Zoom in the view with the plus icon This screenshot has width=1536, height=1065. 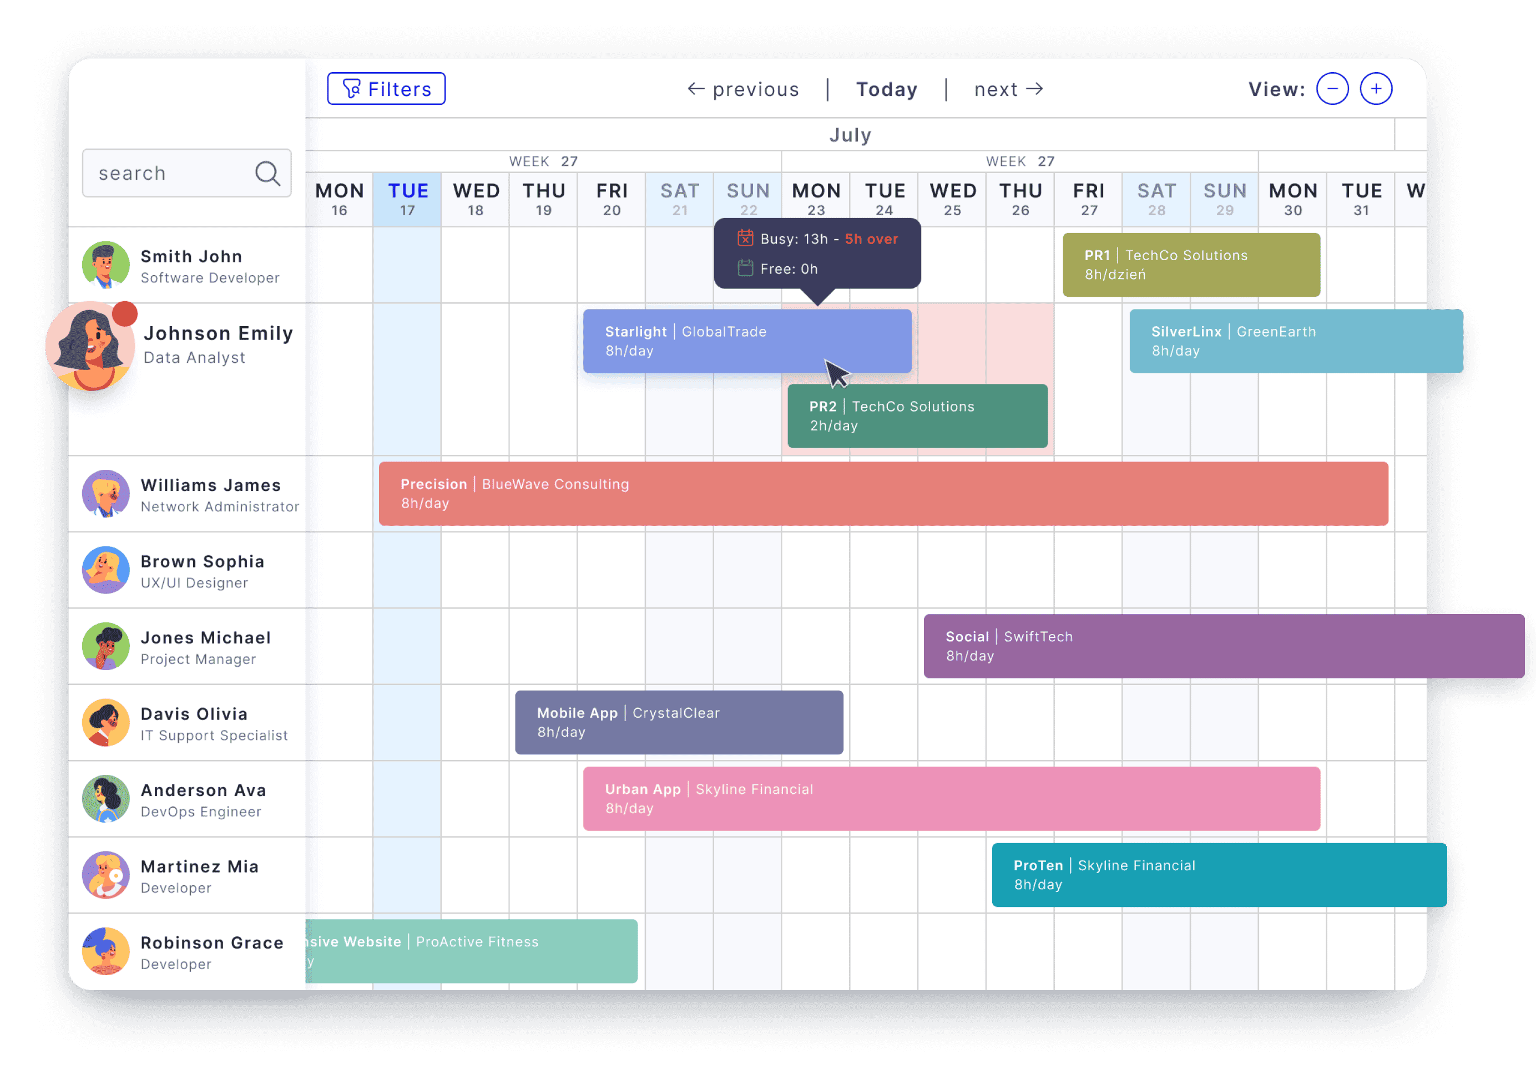coord(1375,88)
